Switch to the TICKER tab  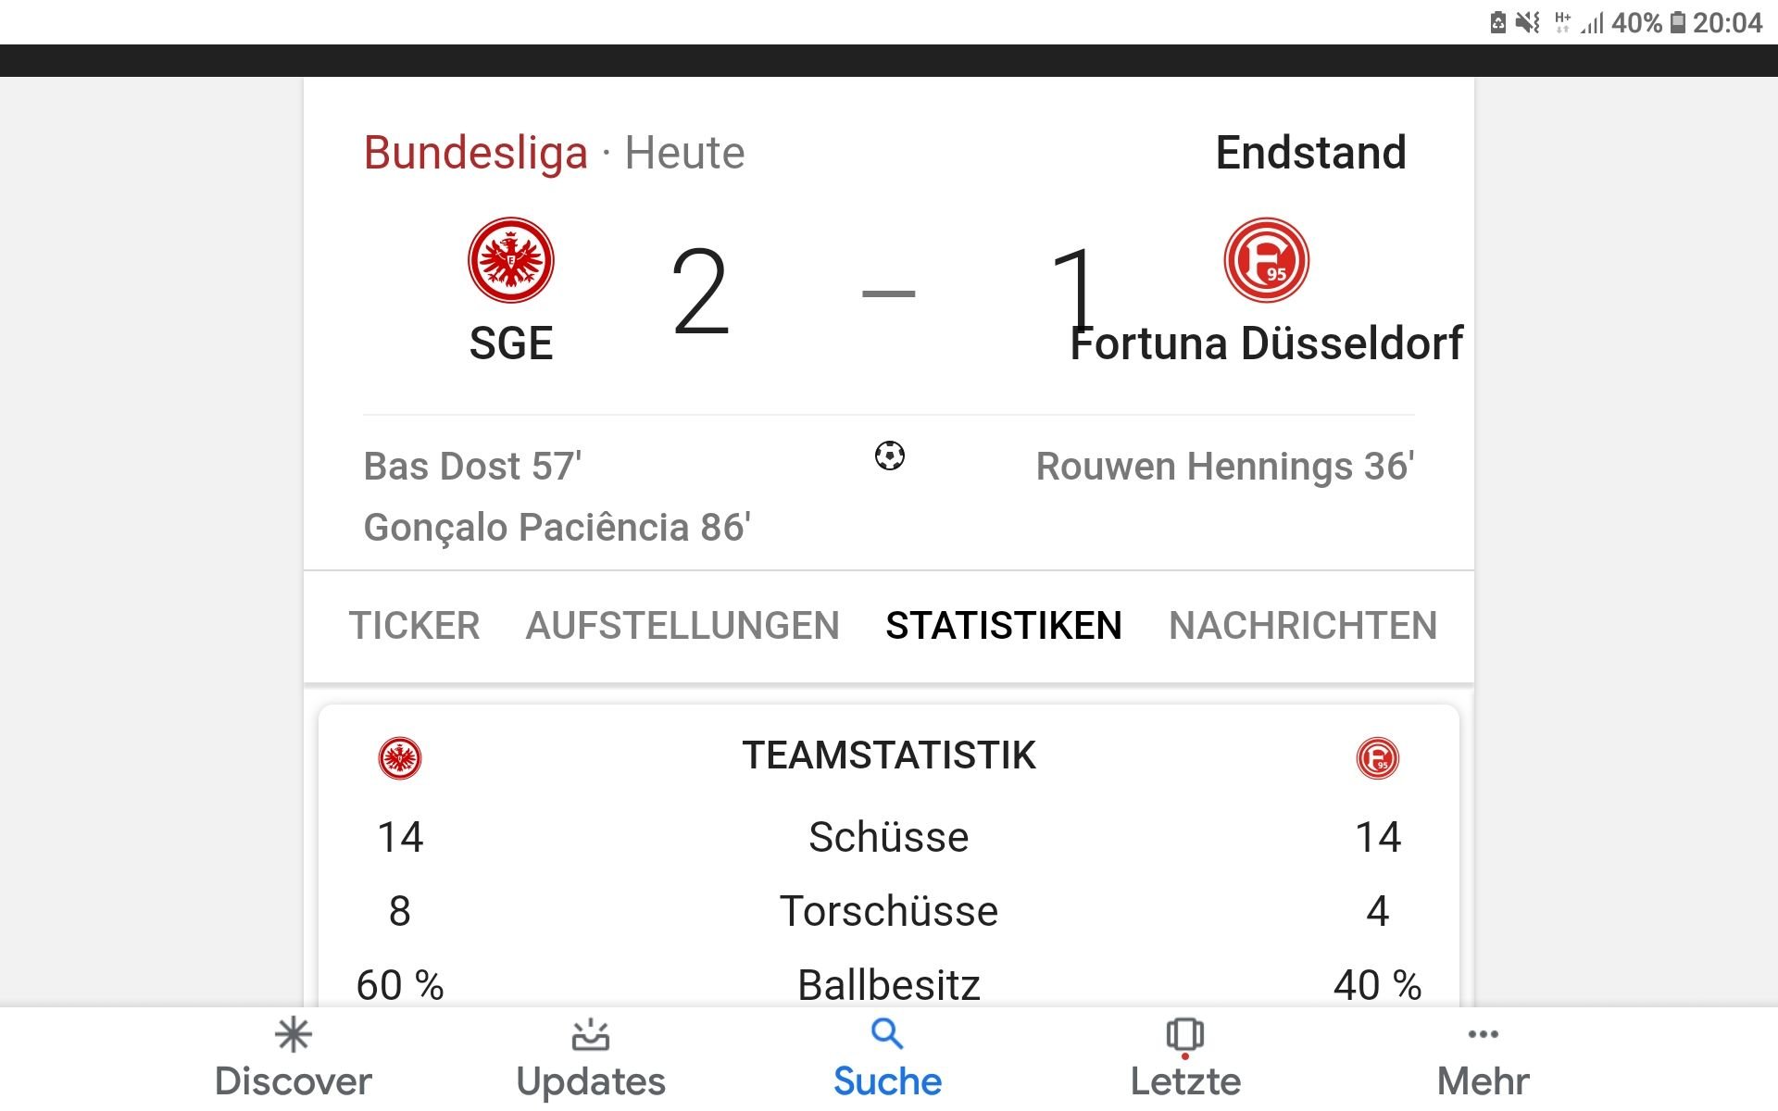pos(414,626)
